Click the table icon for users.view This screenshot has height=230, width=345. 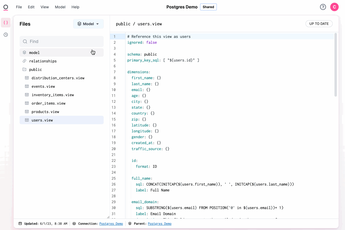[x=27, y=120]
